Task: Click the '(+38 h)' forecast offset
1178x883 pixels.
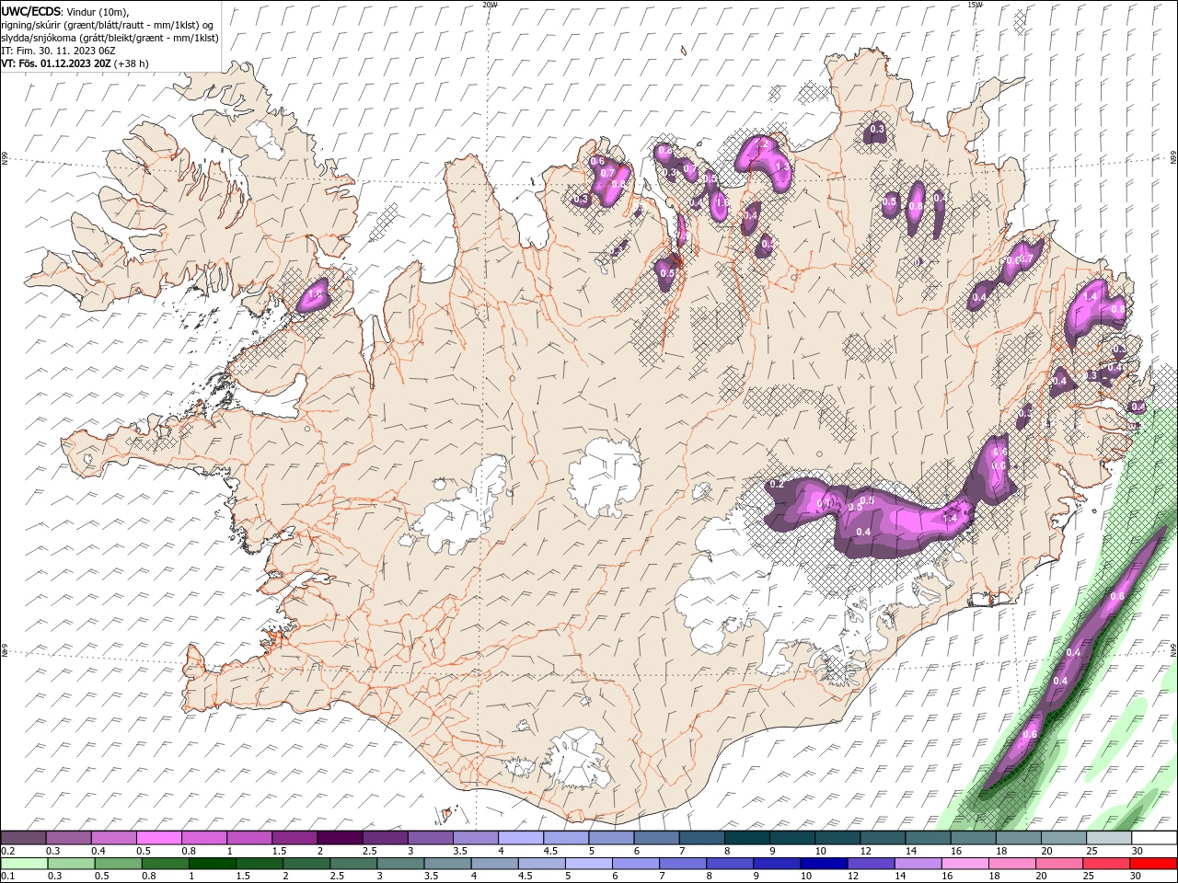Action: coord(132,63)
